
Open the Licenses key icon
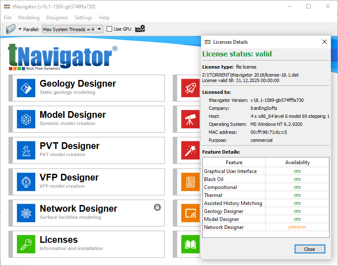[x=26, y=244]
